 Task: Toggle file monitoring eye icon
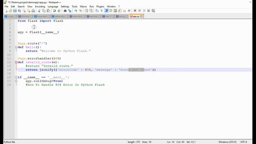[129, 11]
